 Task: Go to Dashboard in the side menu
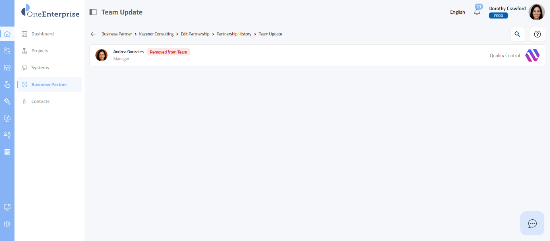point(42,34)
